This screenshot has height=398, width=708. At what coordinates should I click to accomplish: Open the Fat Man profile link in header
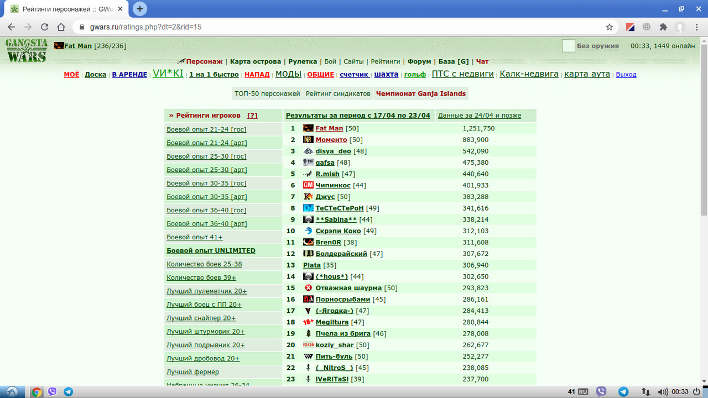[78, 46]
